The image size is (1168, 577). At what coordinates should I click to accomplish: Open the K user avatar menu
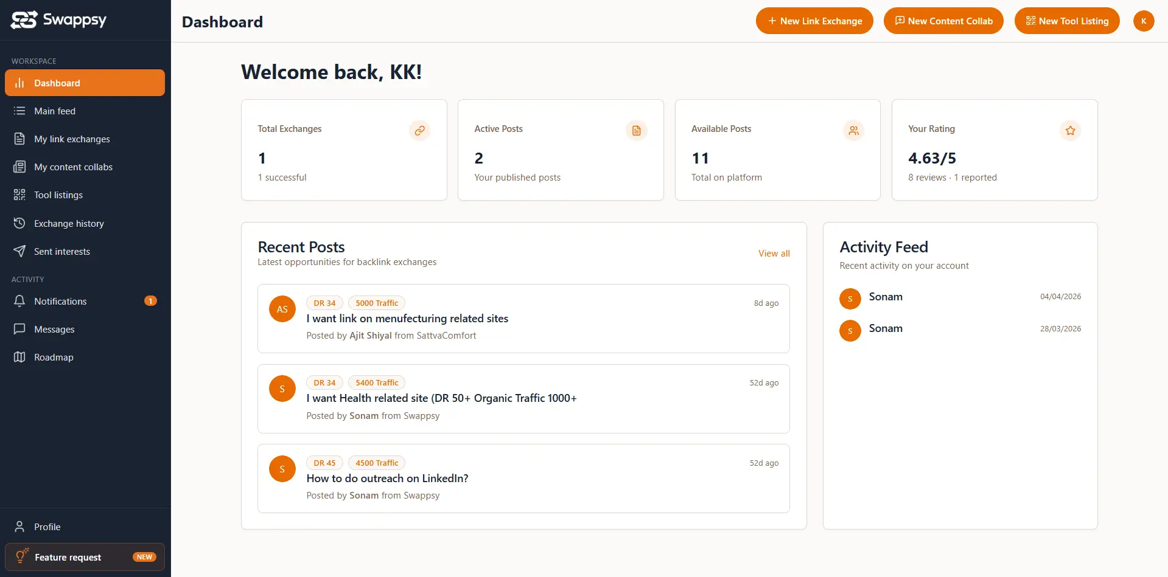pyautogui.click(x=1144, y=21)
